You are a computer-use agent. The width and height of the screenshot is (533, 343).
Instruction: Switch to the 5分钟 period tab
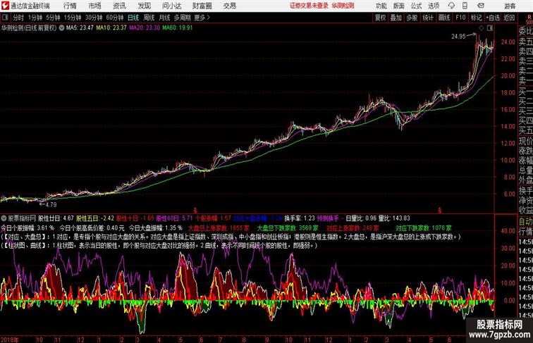(53, 18)
